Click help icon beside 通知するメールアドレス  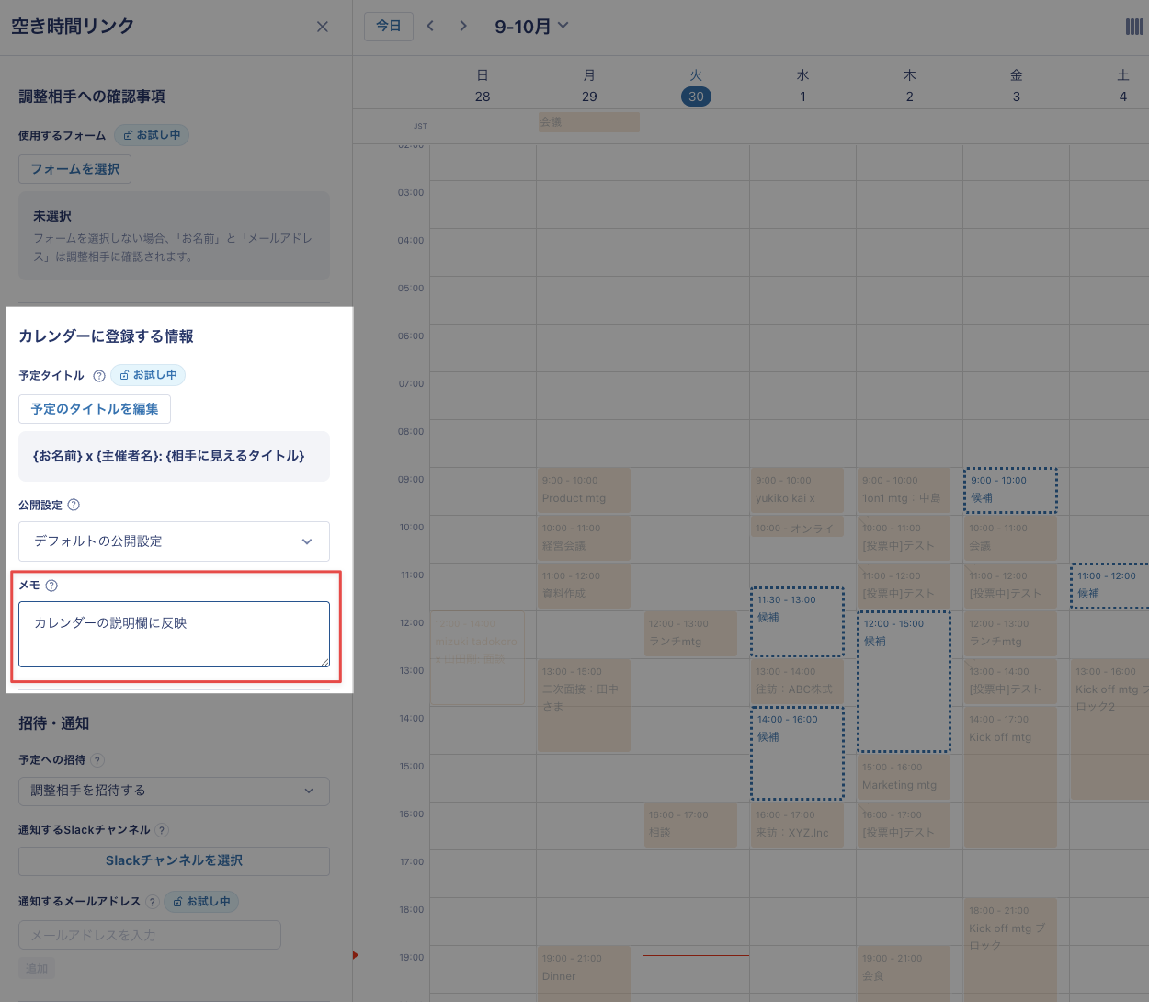tap(153, 902)
